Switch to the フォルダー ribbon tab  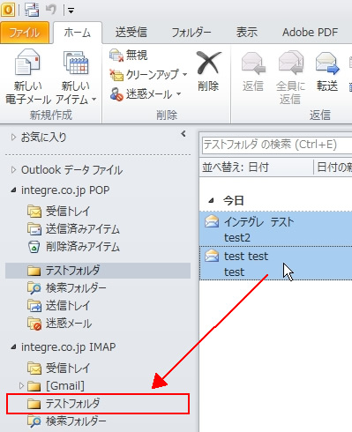point(191,33)
